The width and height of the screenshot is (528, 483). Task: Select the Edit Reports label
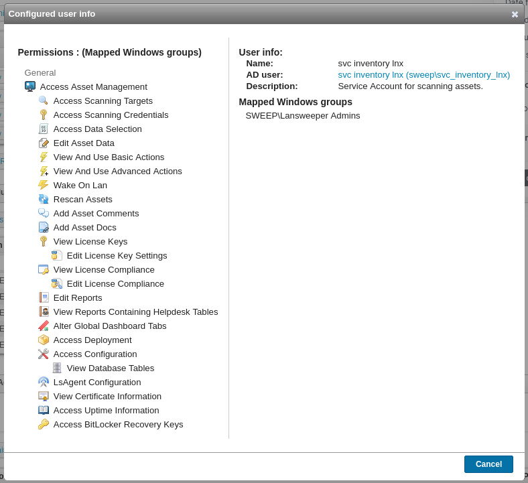[x=78, y=298]
